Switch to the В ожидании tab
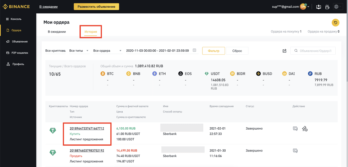The height and width of the screenshot is (167, 348). click(x=57, y=32)
